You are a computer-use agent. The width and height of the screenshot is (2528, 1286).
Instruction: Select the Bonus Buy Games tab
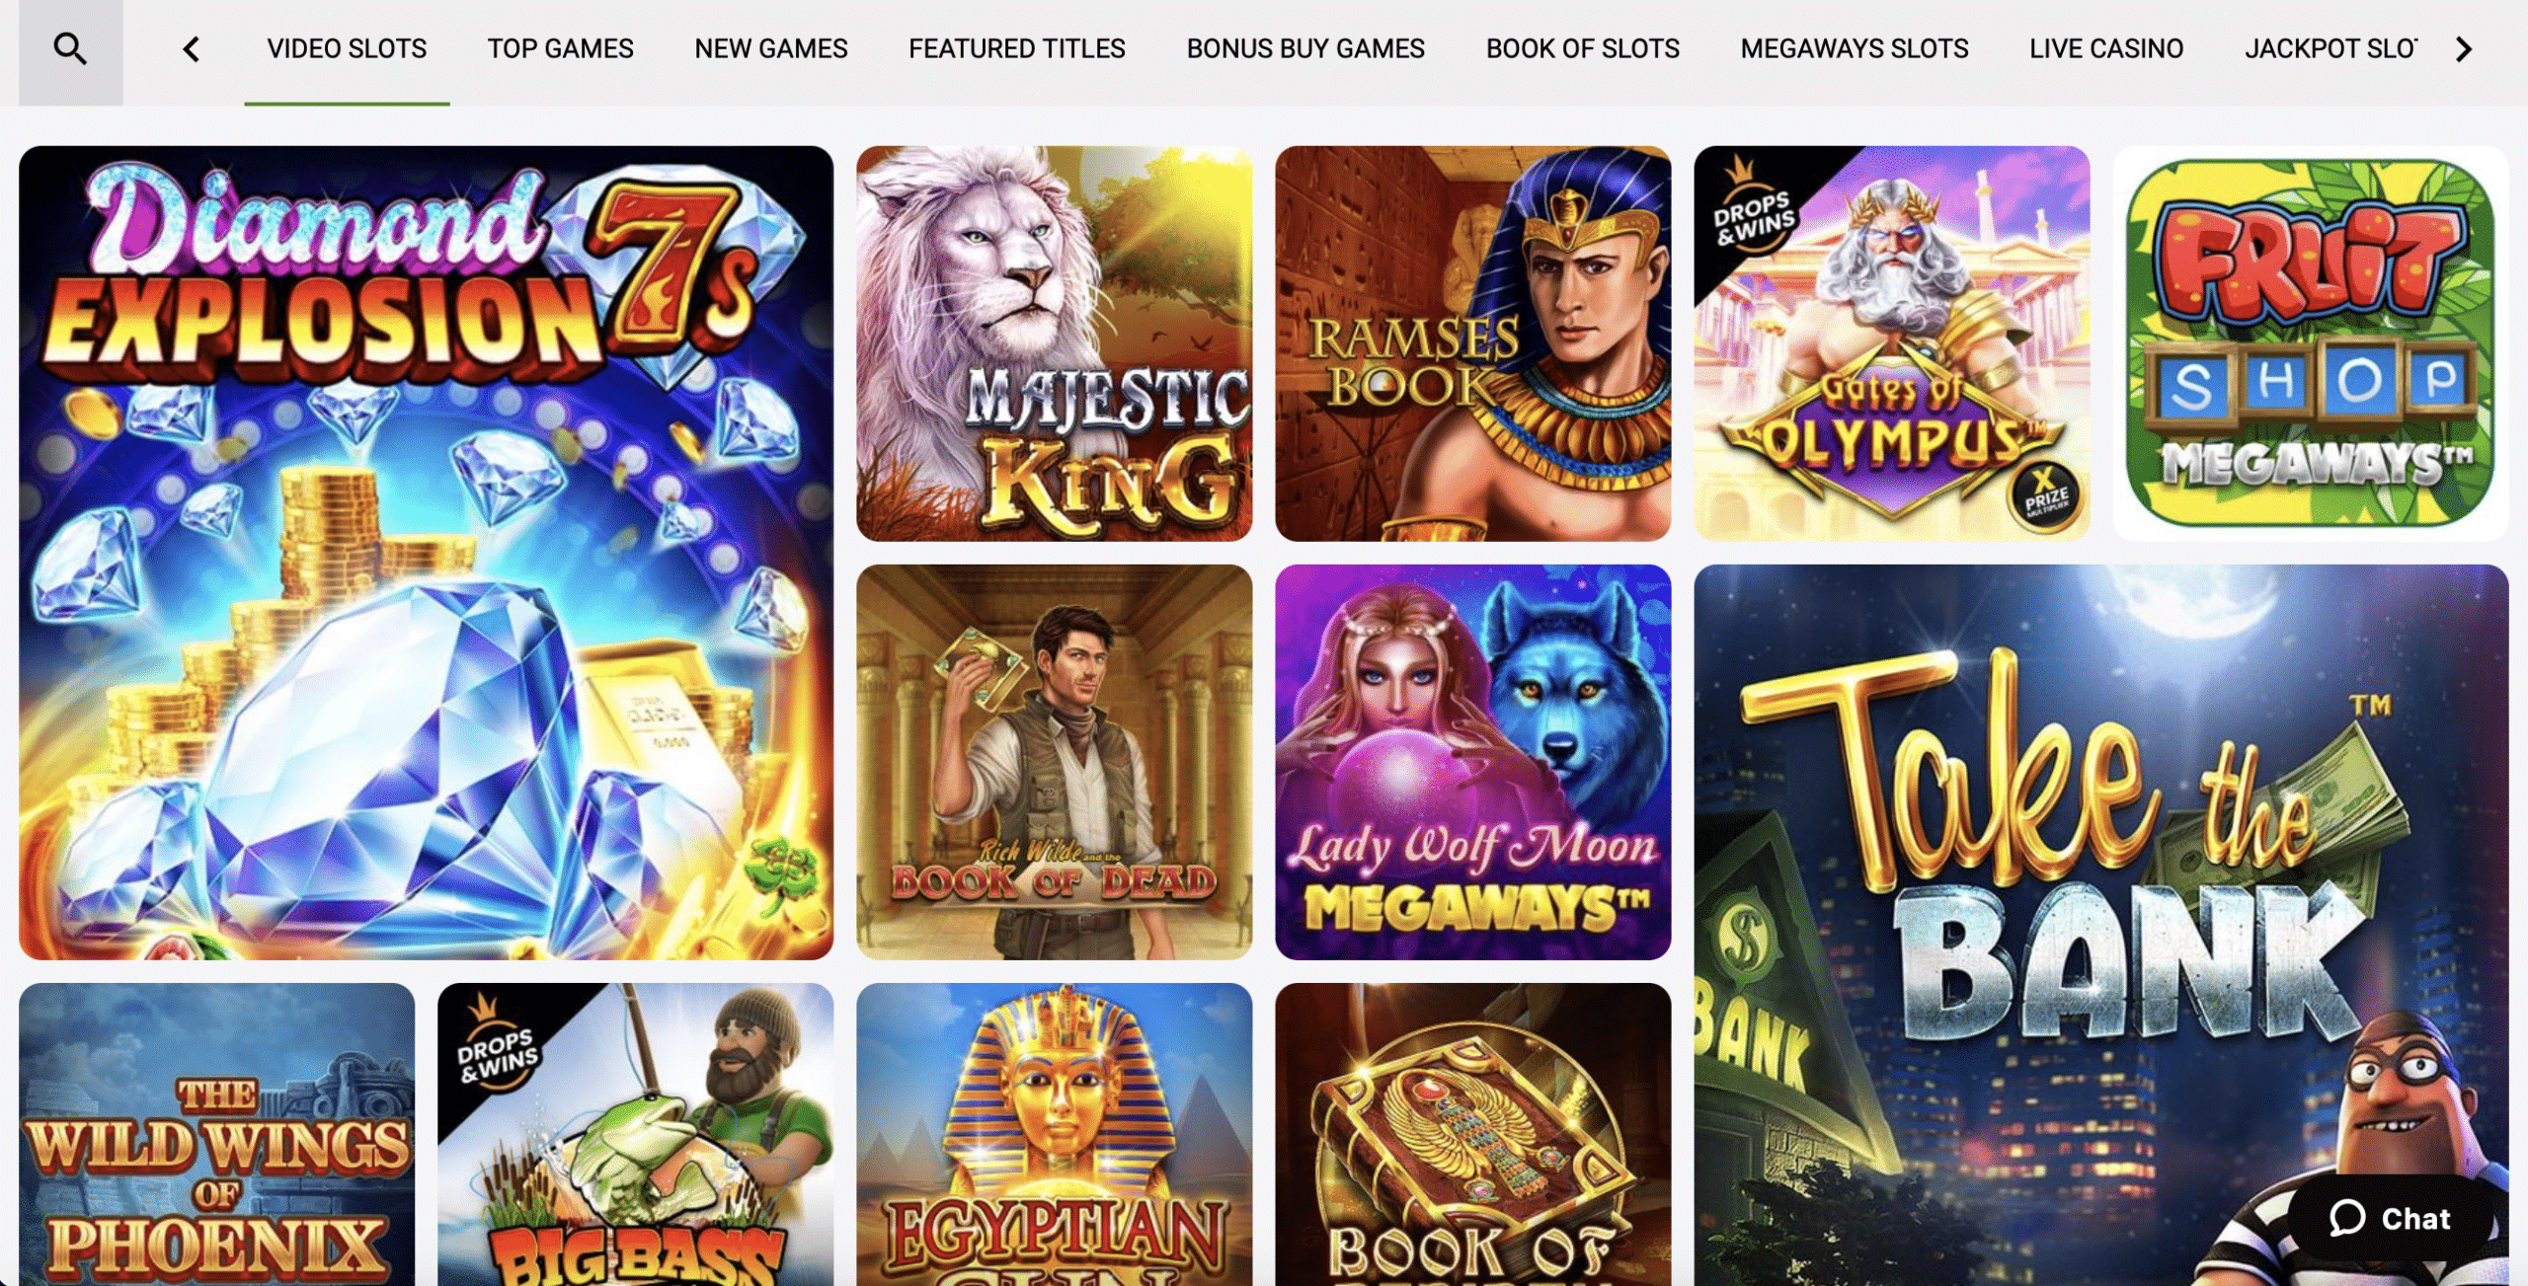click(1305, 48)
